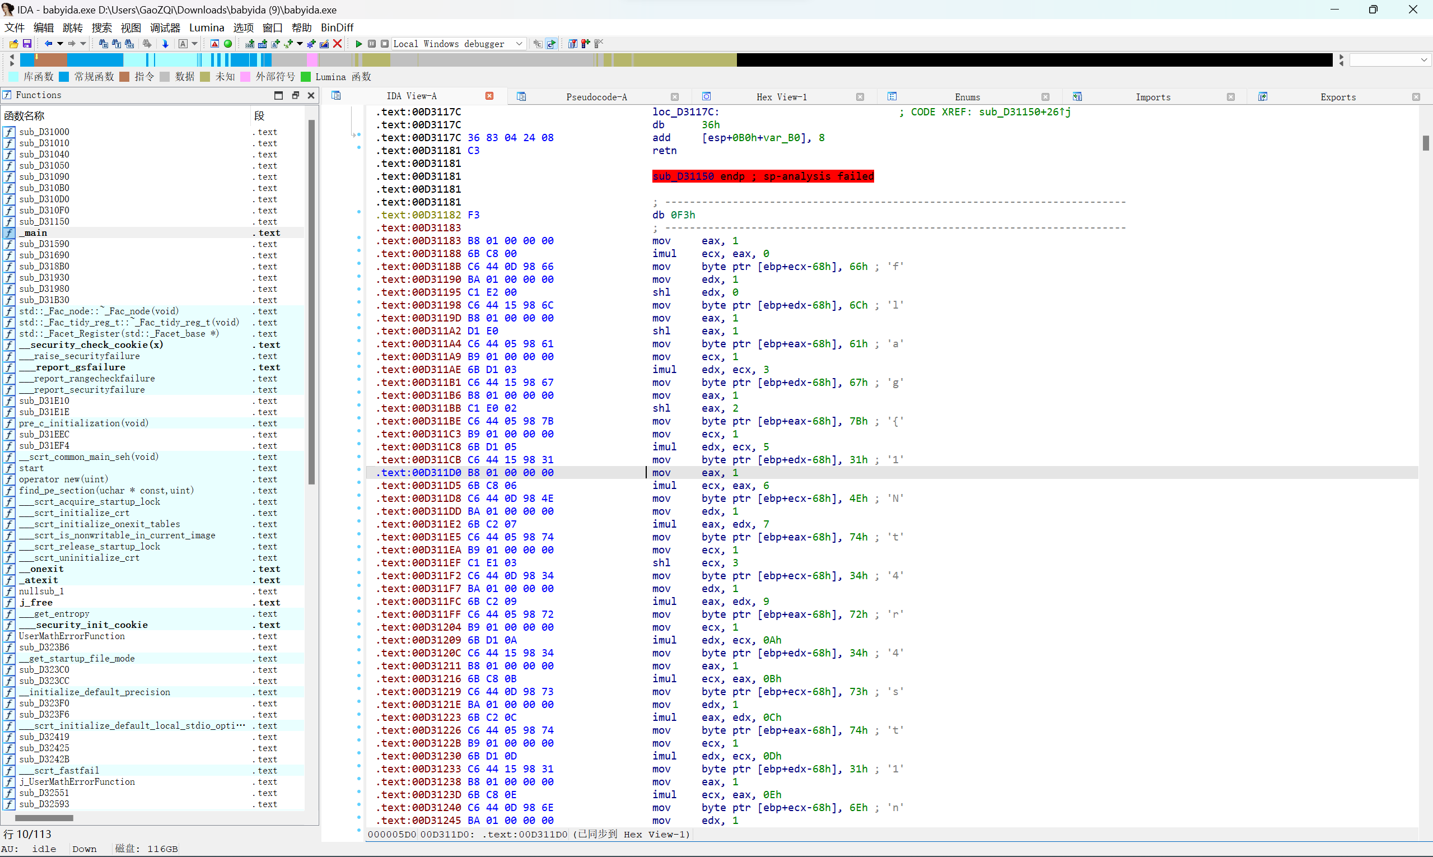This screenshot has width=1433, height=857.
Task: Open the back-history dropdown arrow
Action: point(60,44)
